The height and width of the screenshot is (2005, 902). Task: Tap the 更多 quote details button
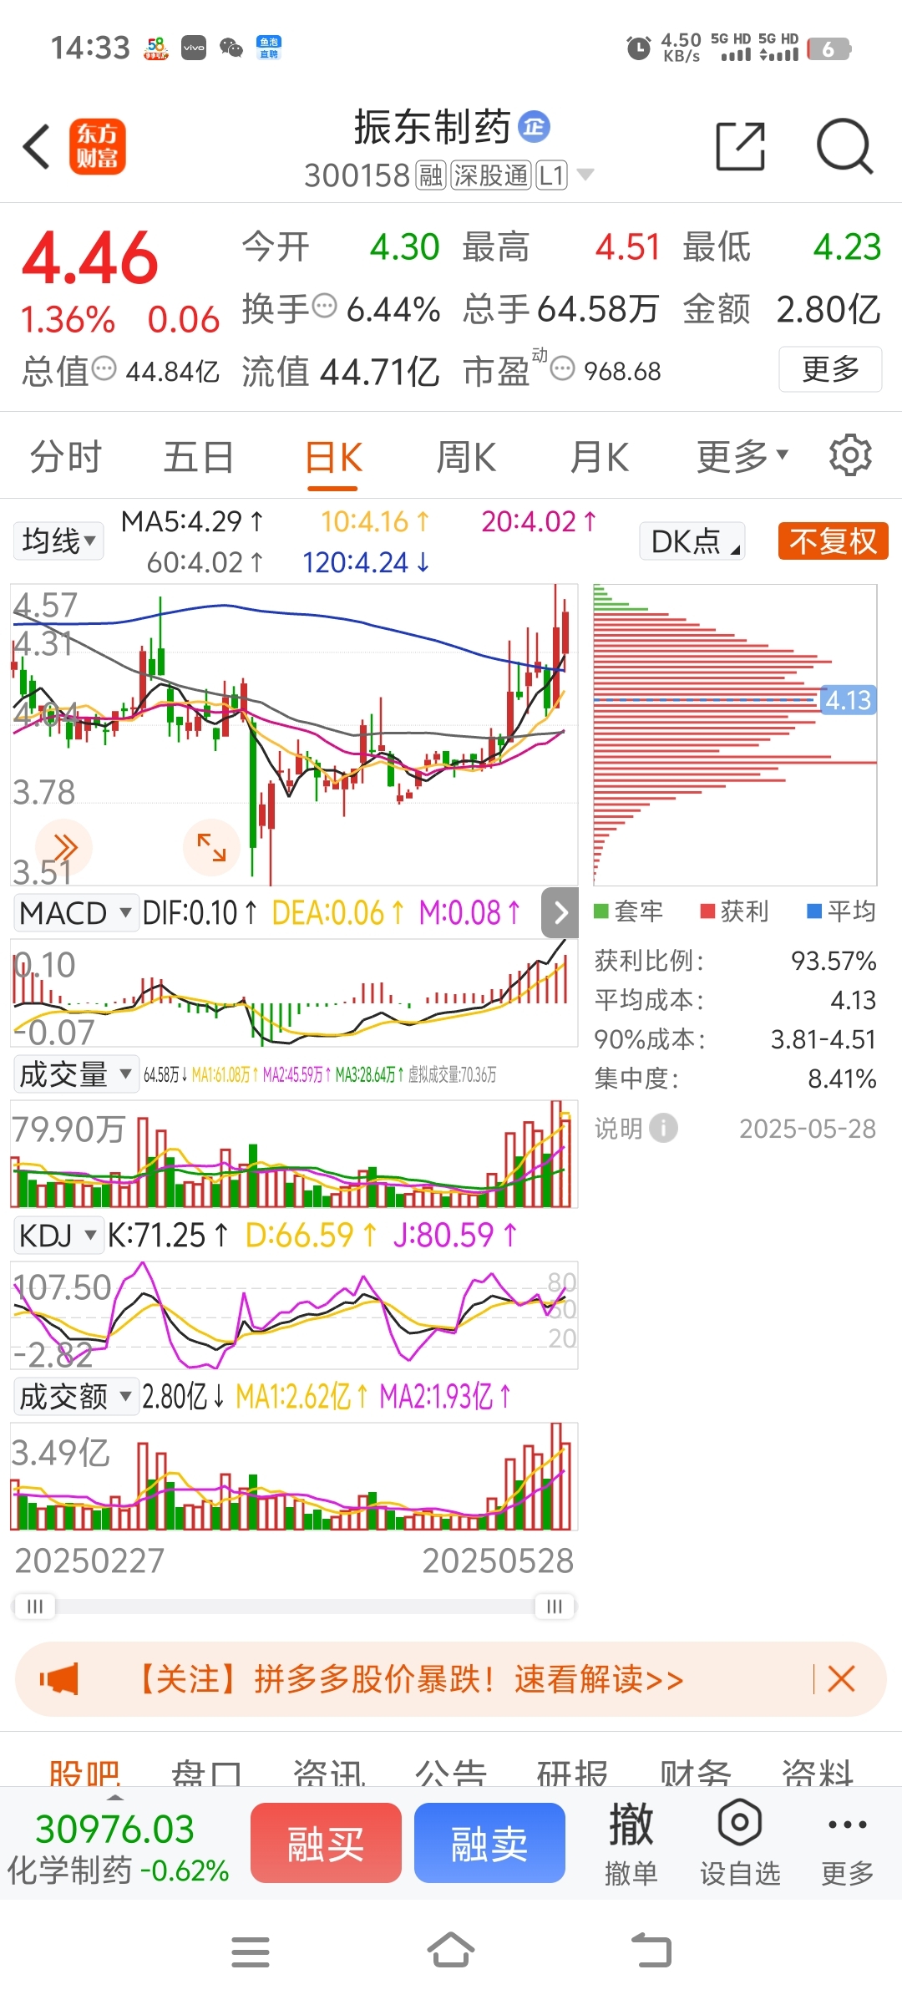click(830, 368)
